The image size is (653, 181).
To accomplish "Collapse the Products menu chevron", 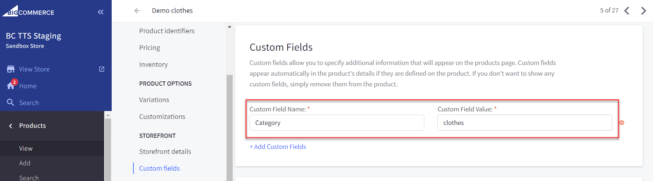I will 11,126.
